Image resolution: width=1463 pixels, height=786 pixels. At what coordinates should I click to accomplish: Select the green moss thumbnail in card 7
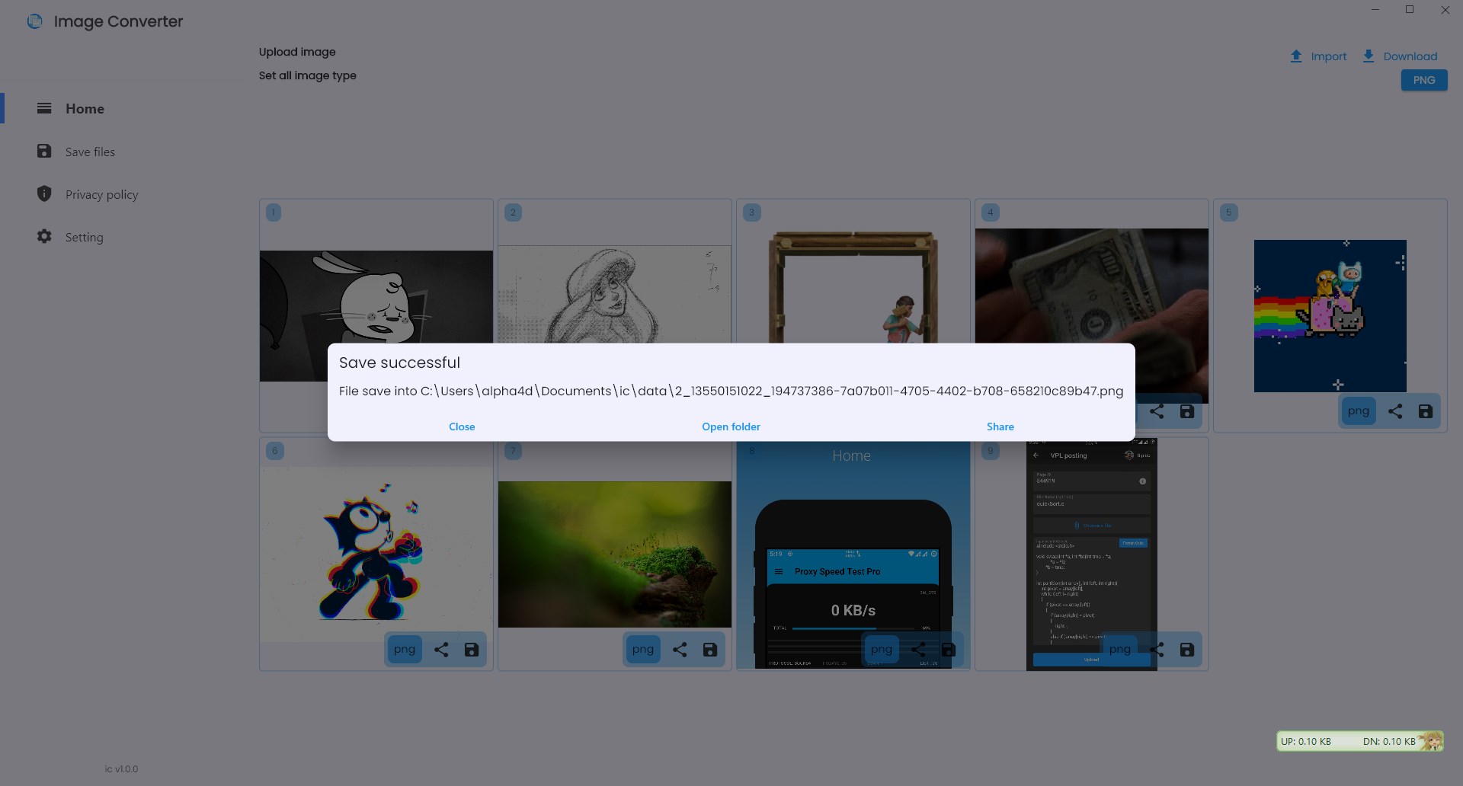click(614, 554)
